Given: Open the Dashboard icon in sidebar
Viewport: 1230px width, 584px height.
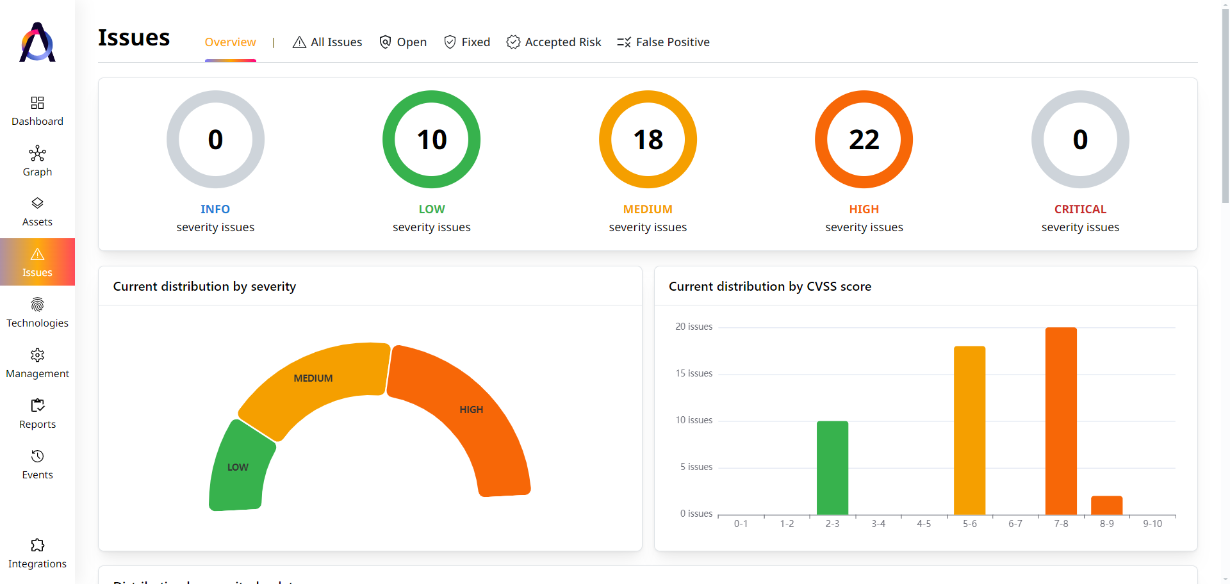Looking at the screenshot, I should click(x=37, y=102).
